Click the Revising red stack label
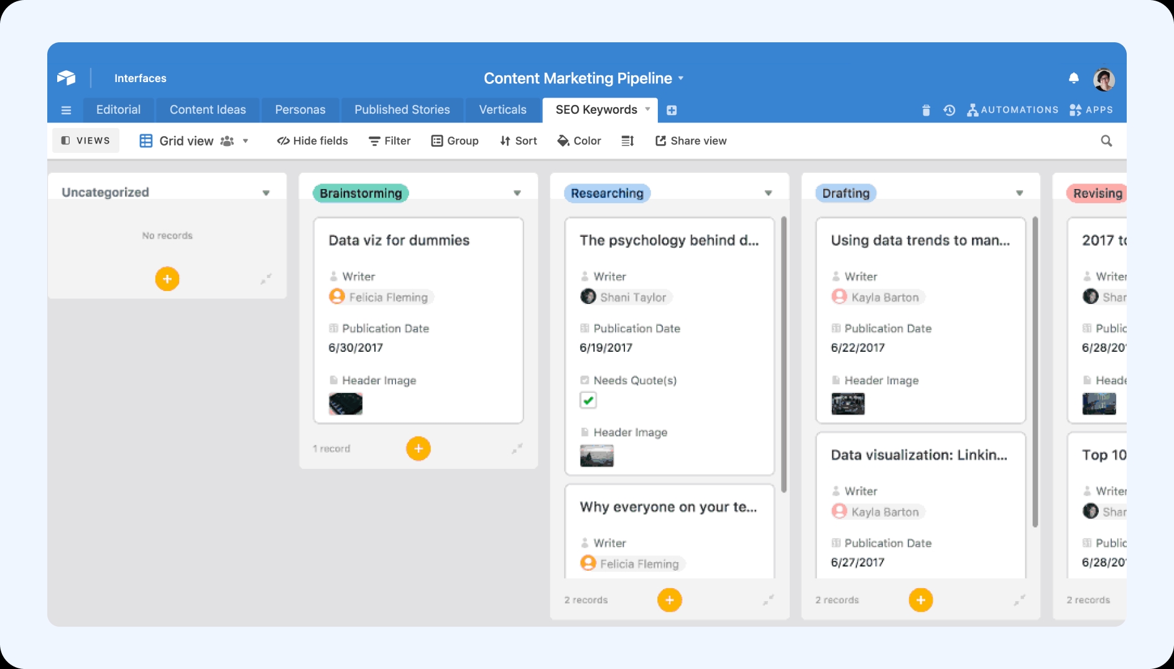This screenshot has width=1174, height=669. (1097, 193)
